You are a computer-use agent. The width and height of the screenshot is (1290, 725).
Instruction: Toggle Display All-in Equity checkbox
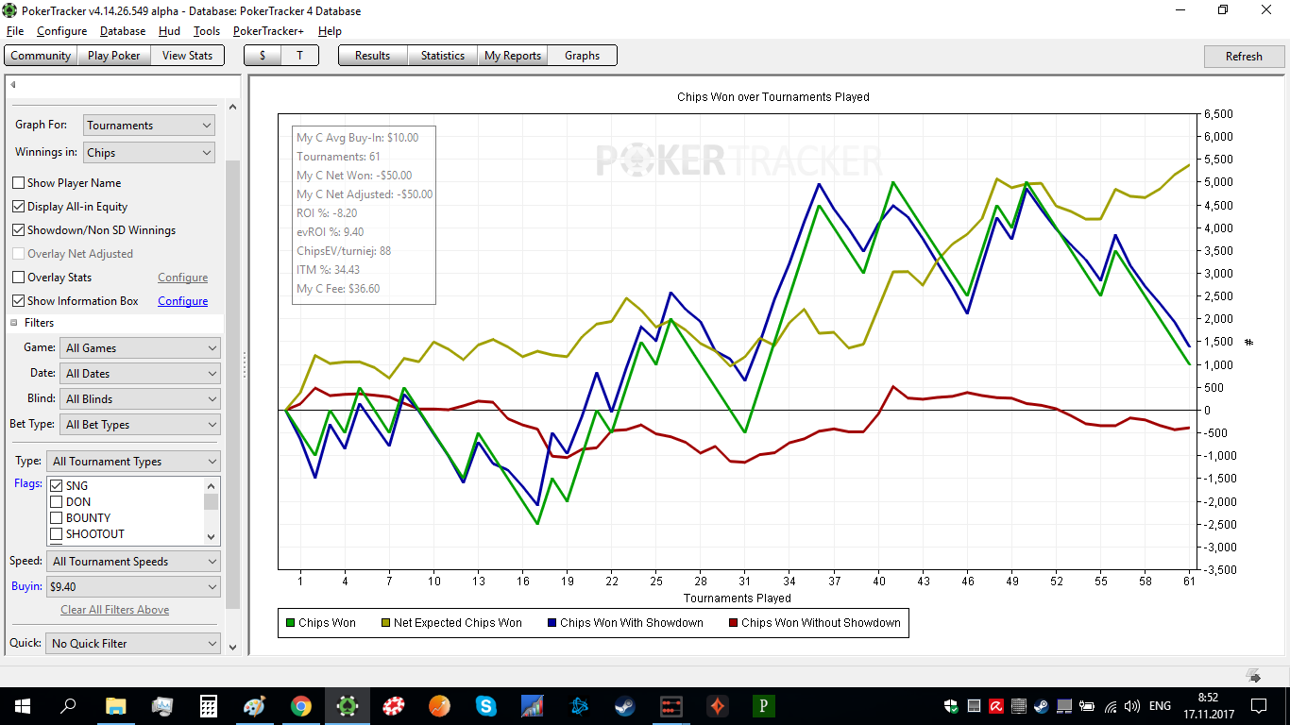[x=18, y=207]
